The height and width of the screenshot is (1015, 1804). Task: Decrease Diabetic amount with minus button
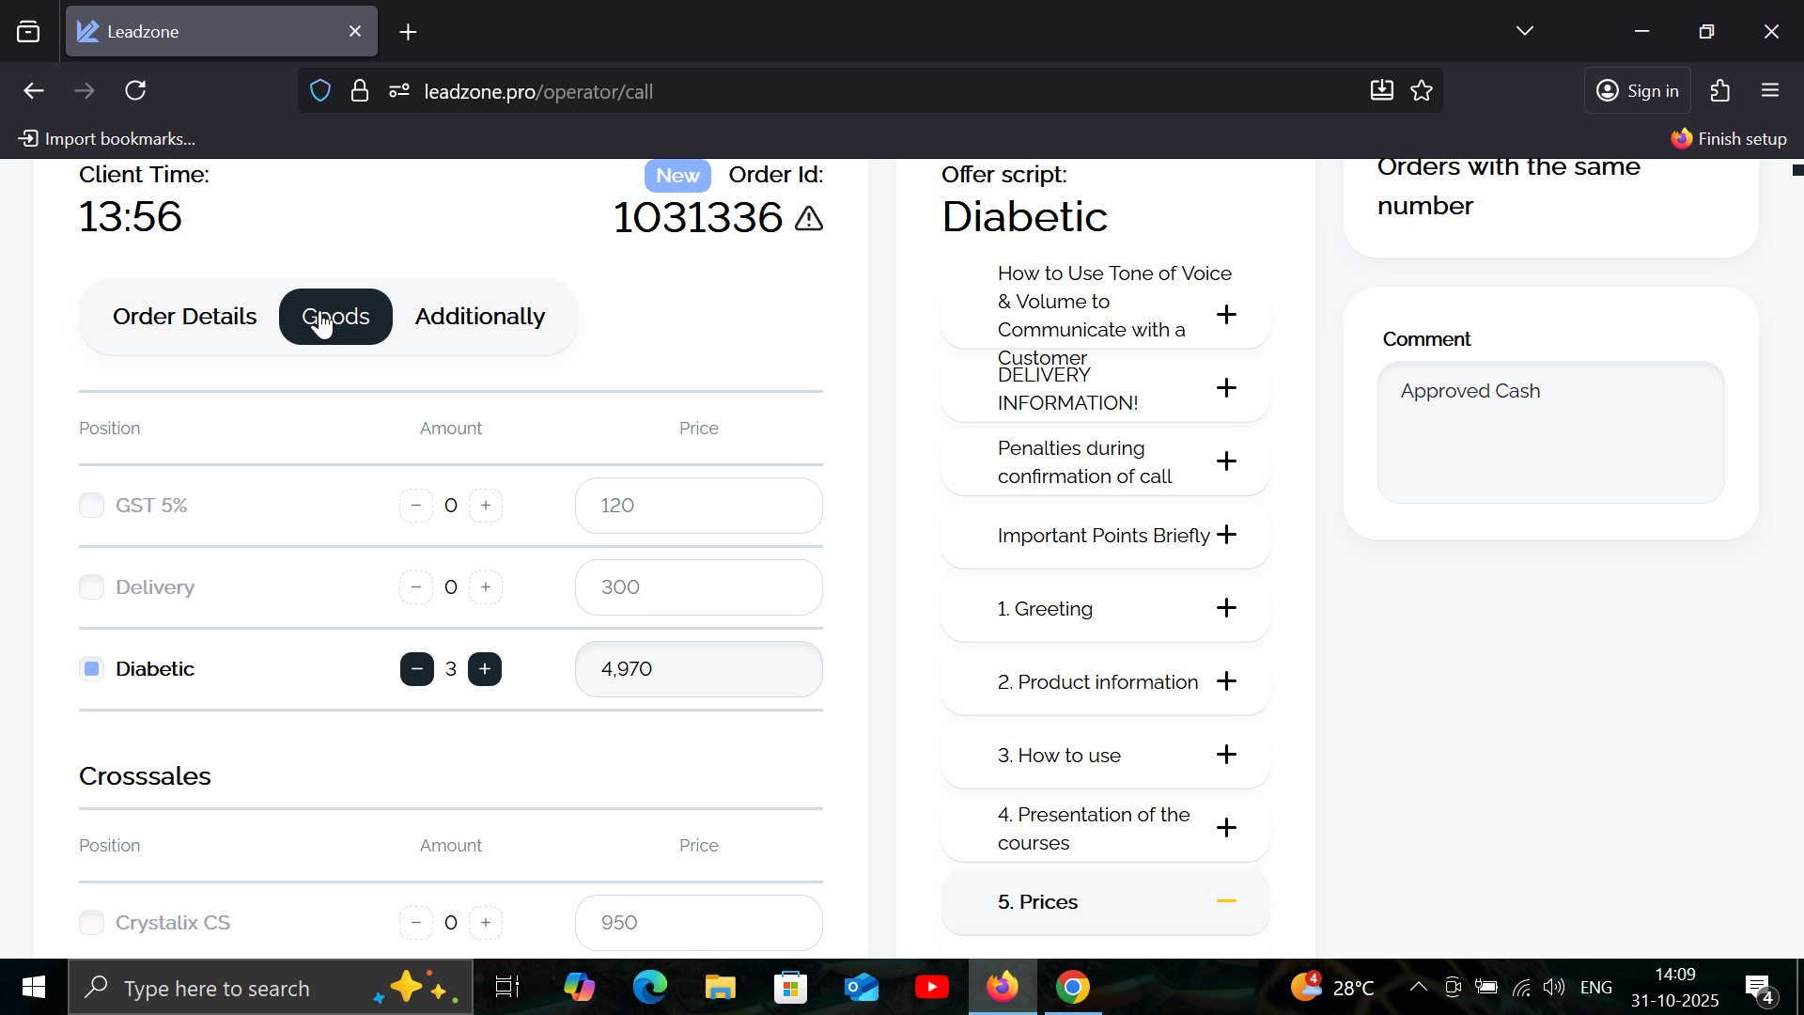pyautogui.click(x=416, y=669)
